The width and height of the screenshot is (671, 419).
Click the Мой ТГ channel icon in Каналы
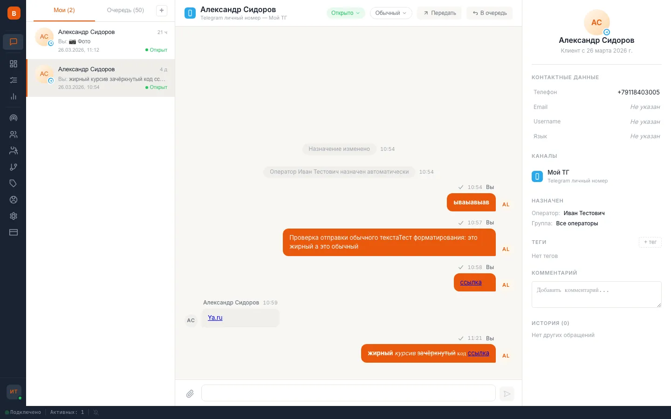click(537, 176)
